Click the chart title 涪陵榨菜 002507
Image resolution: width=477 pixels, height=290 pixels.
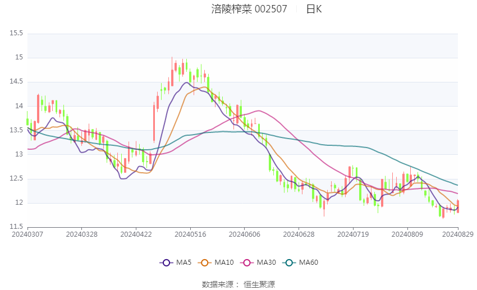[249, 9]
